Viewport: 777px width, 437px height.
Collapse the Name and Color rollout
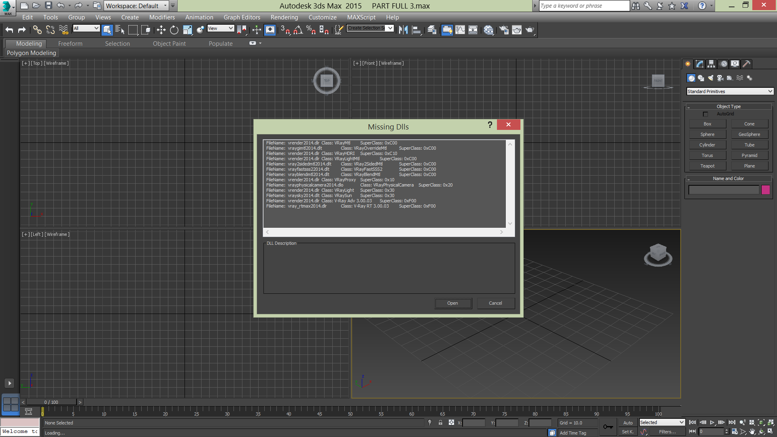[x=728, y=178]
